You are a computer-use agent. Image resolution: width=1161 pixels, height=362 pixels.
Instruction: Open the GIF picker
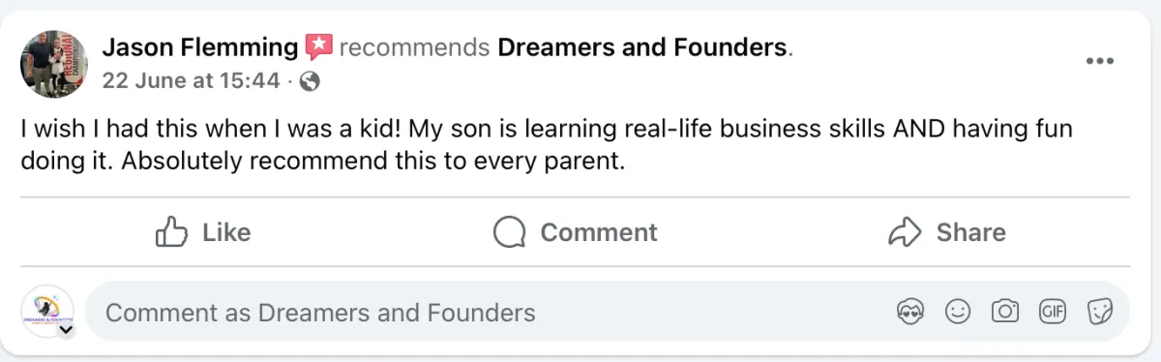click(x=1052, y=312)
